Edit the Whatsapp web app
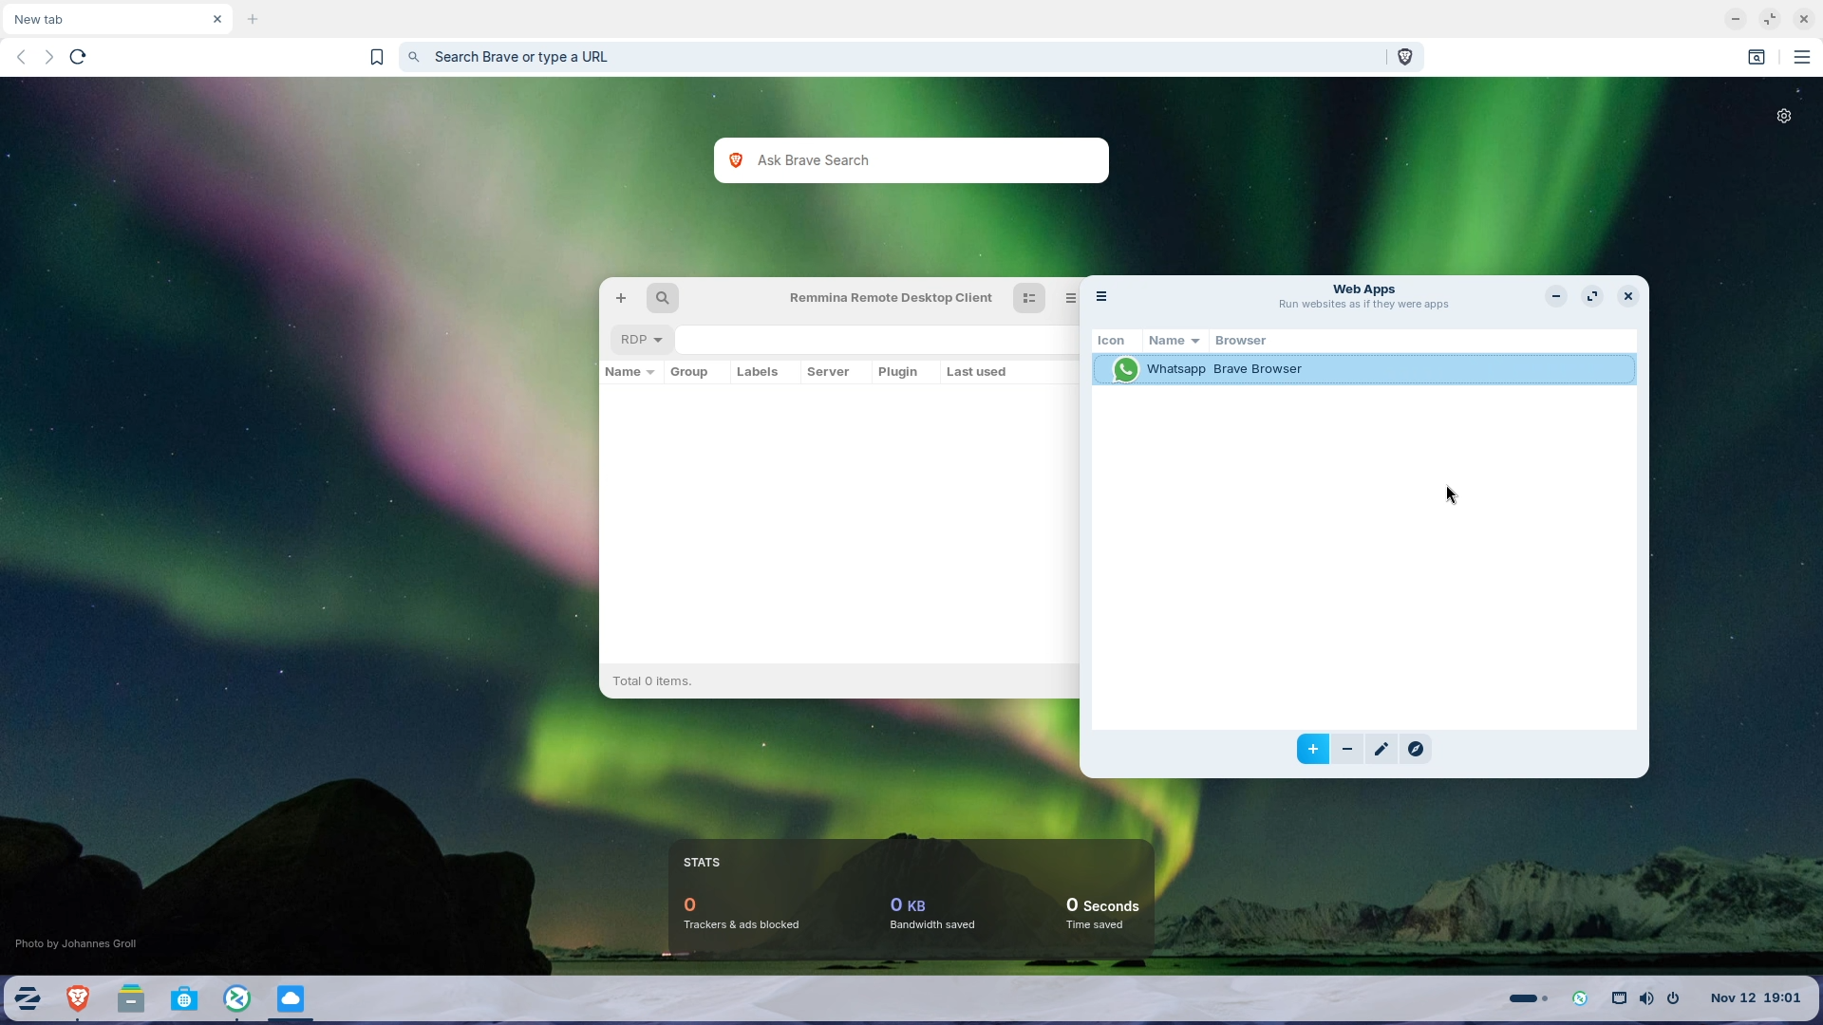The height and width of the screenshot is (1025, 1823). tap(1381, 749)
